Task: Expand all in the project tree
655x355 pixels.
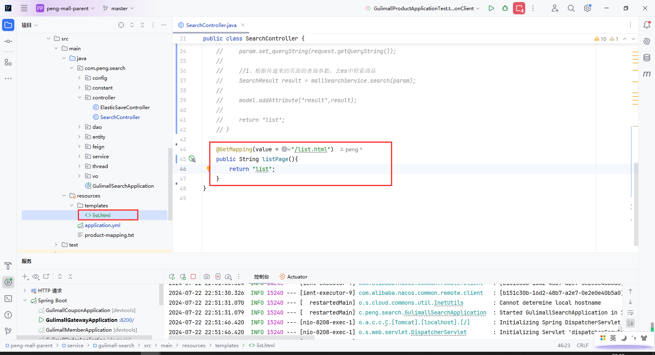Action: click(x=132, y=25)
